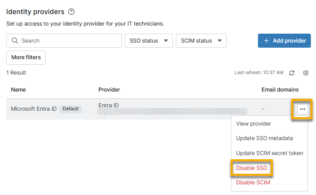Image resolution: width=316 pixels, height=195 pixels.
Task: Focus the Search input field
Action: click(x=64, y=40)
